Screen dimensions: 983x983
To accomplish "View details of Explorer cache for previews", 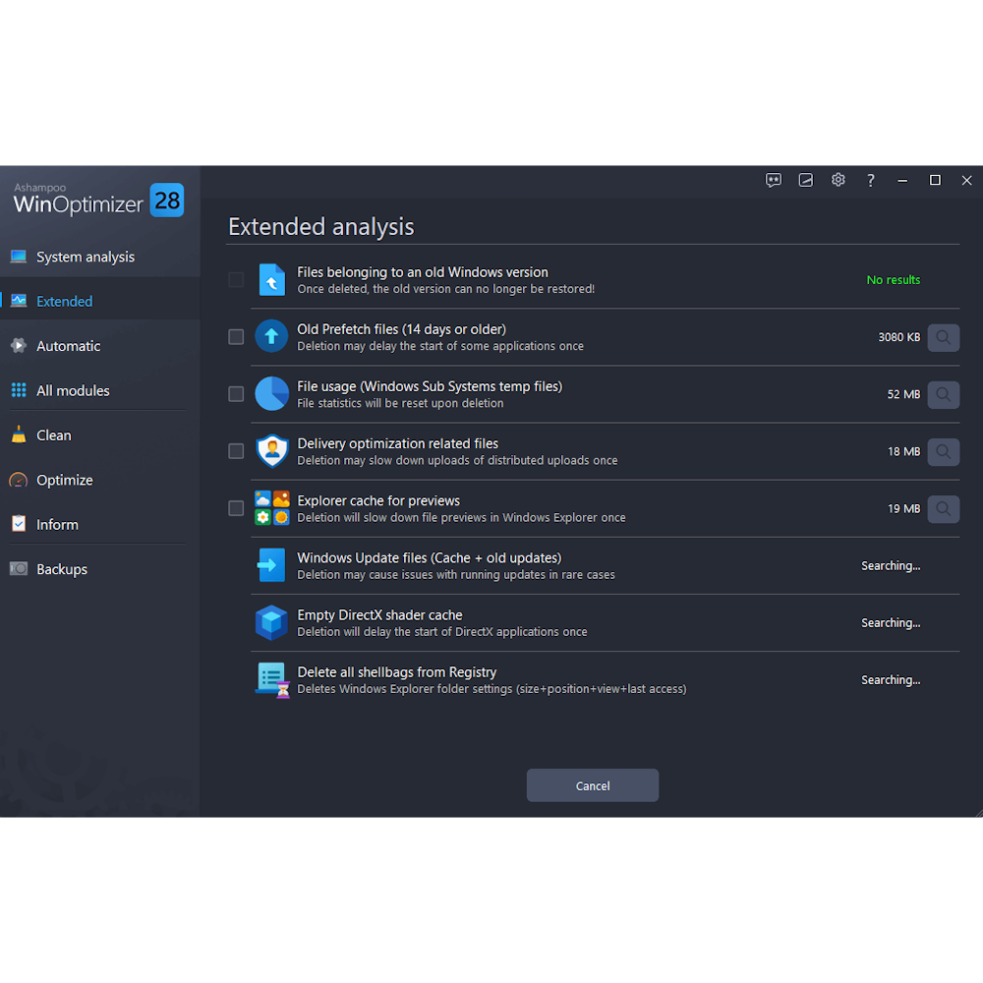I will tap(944, 508).
